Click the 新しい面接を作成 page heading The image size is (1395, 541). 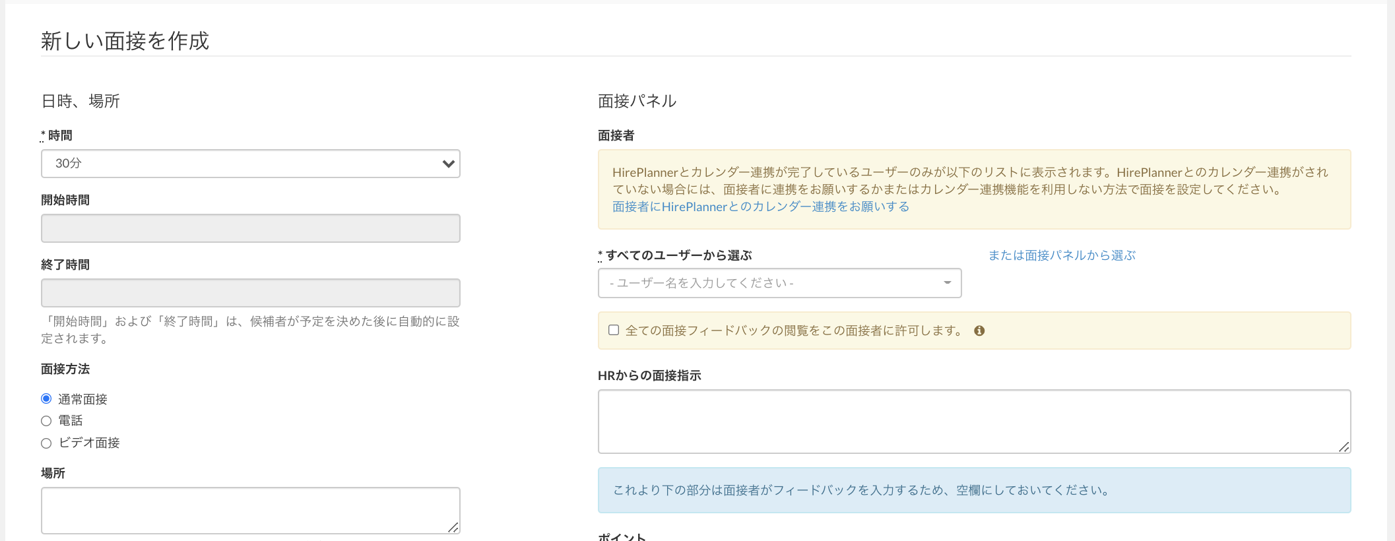tap(125, 41)
